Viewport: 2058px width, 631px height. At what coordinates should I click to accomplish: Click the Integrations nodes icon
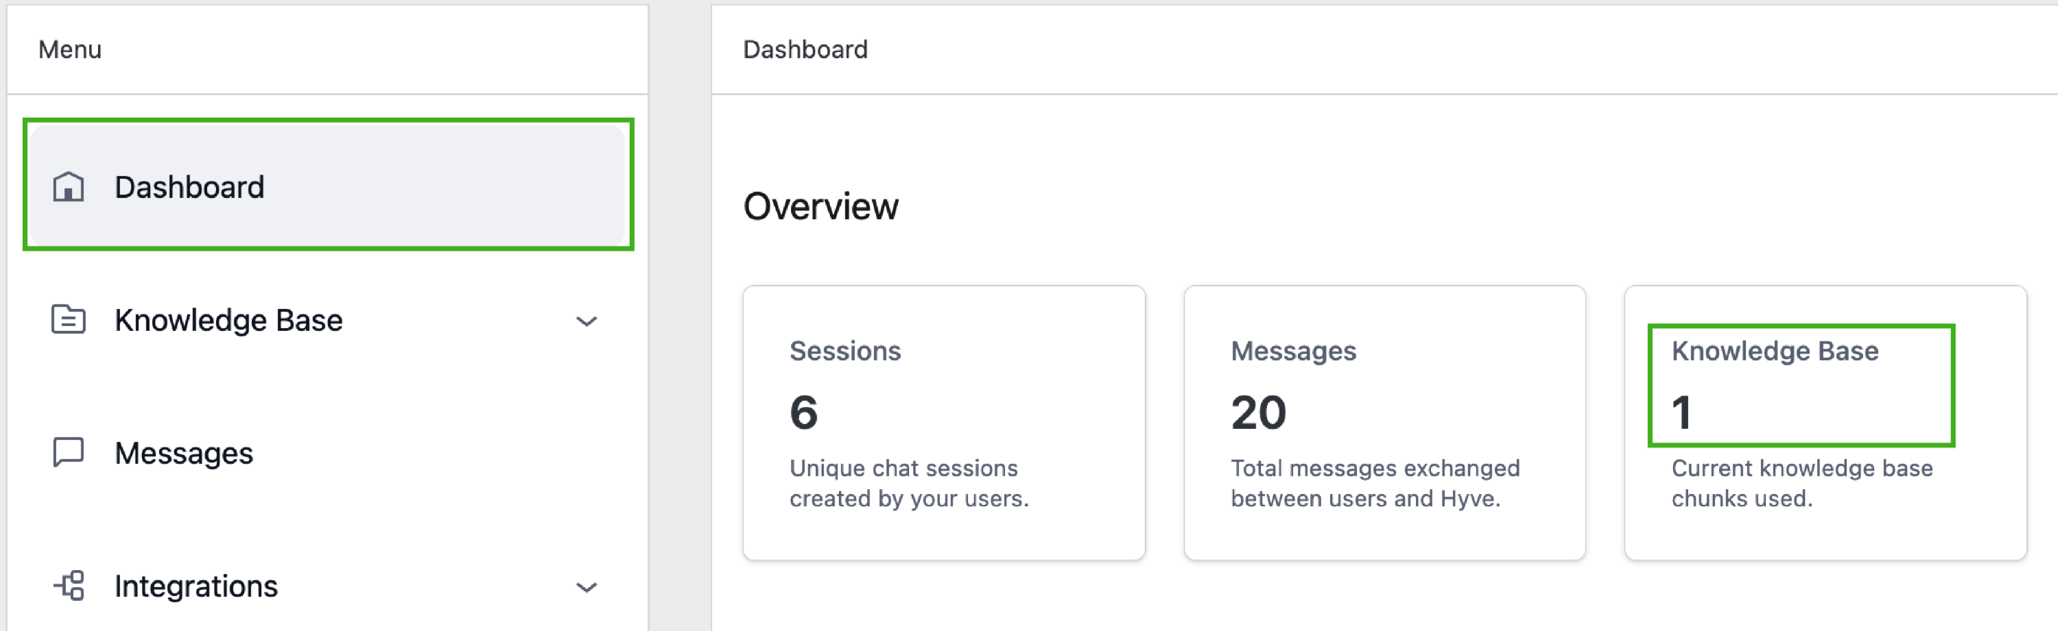click(x=69, y=586)
